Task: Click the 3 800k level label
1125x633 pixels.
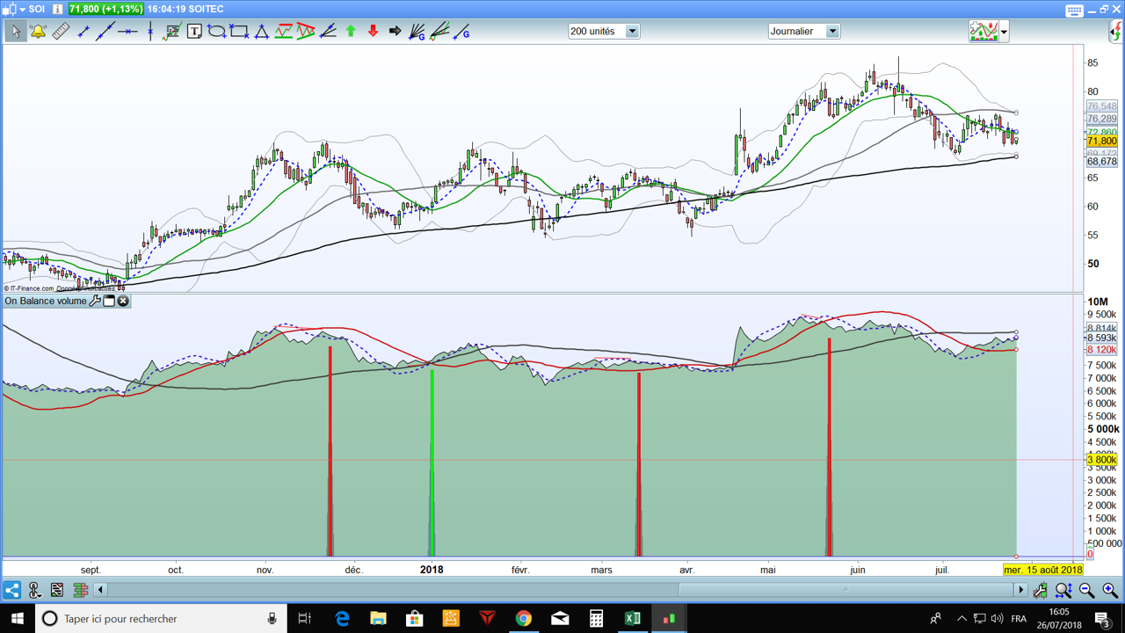Action: pyautogui.click(x=1102, y=460)
